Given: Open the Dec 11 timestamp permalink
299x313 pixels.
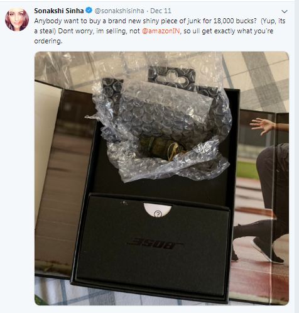Looking at the screenshot, I should coord(161,11).
